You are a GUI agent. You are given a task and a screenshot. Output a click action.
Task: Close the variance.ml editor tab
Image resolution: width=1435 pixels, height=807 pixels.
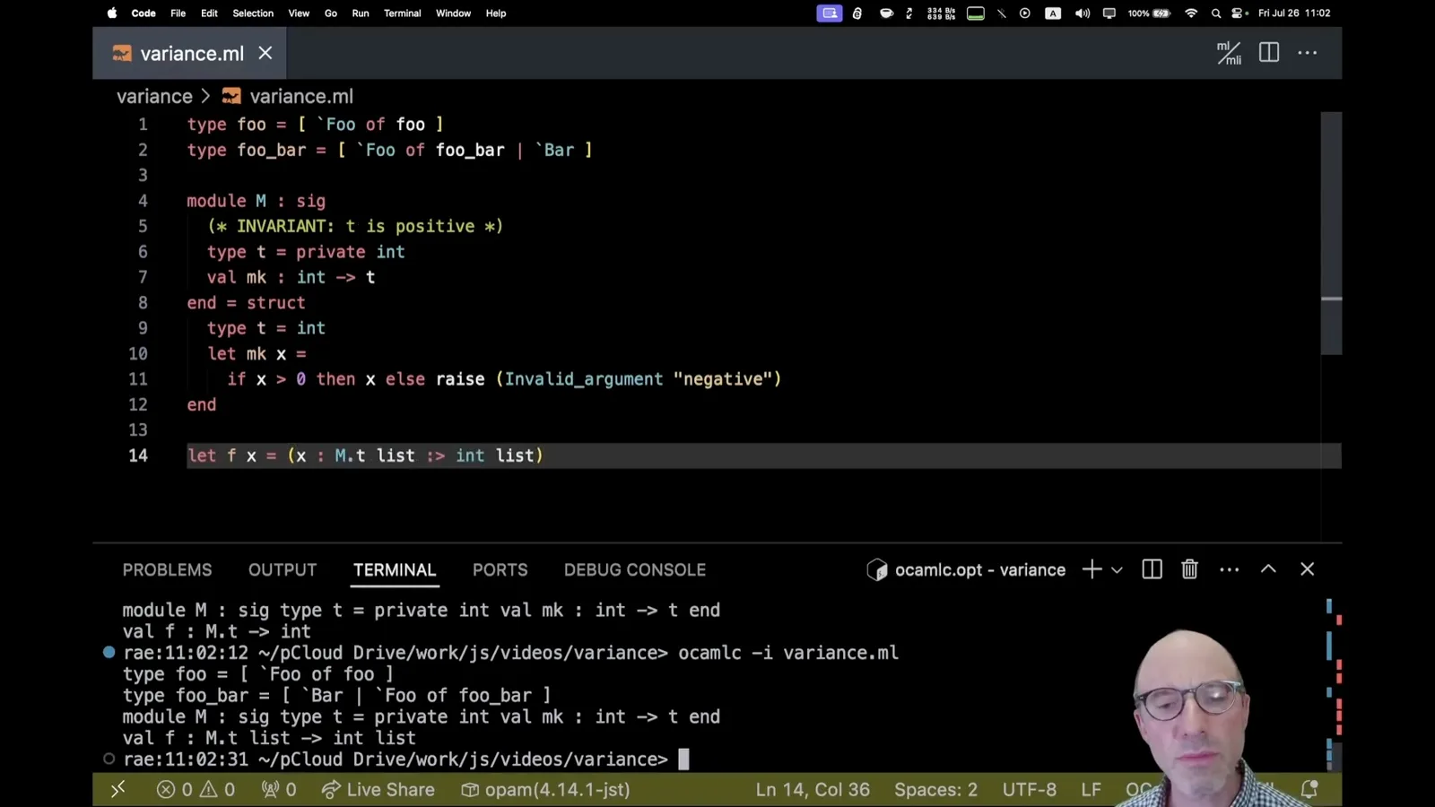265,53
